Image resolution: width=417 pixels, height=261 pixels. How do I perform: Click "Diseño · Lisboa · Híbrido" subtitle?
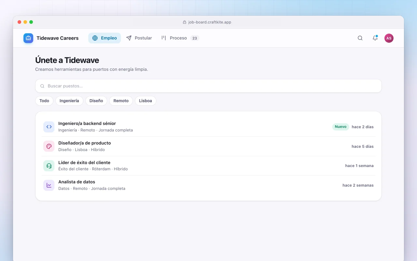(81, 150)
